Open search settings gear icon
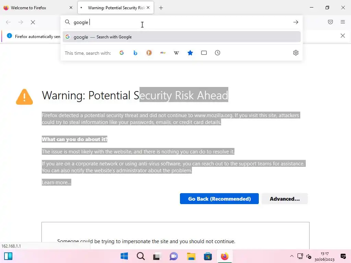This screenshot has height=263, width=351. coord(296,53)
